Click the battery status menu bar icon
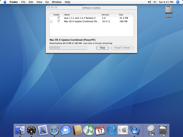The image size is (183, 137). point(155,2)
